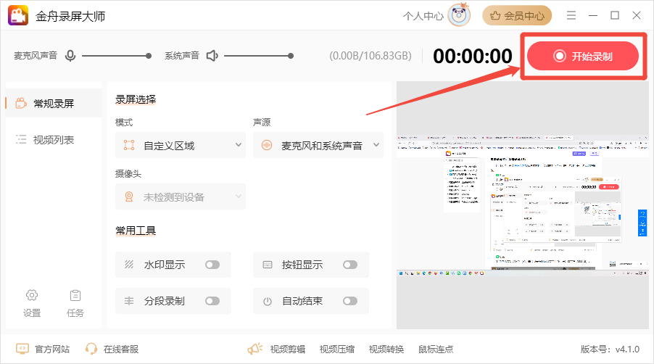The height and width of the screenshot is (364, 654).
Task: Toggle the 按钮显示 switch
Action: point(350,265)
